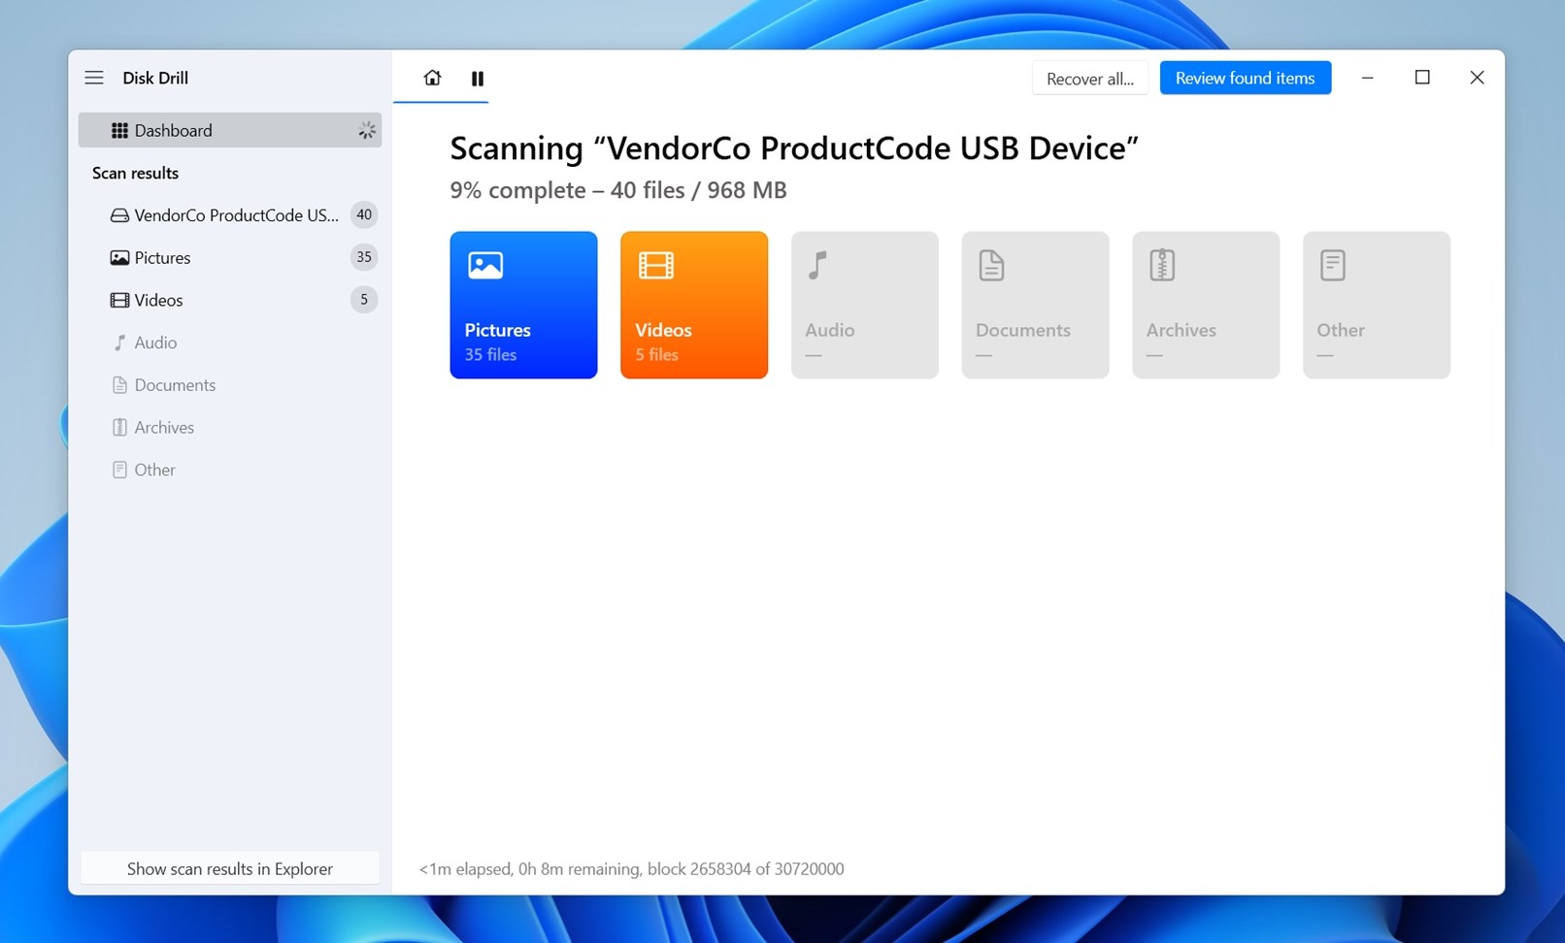Select Dashboard in the sidebar

[x=230, y=130]
